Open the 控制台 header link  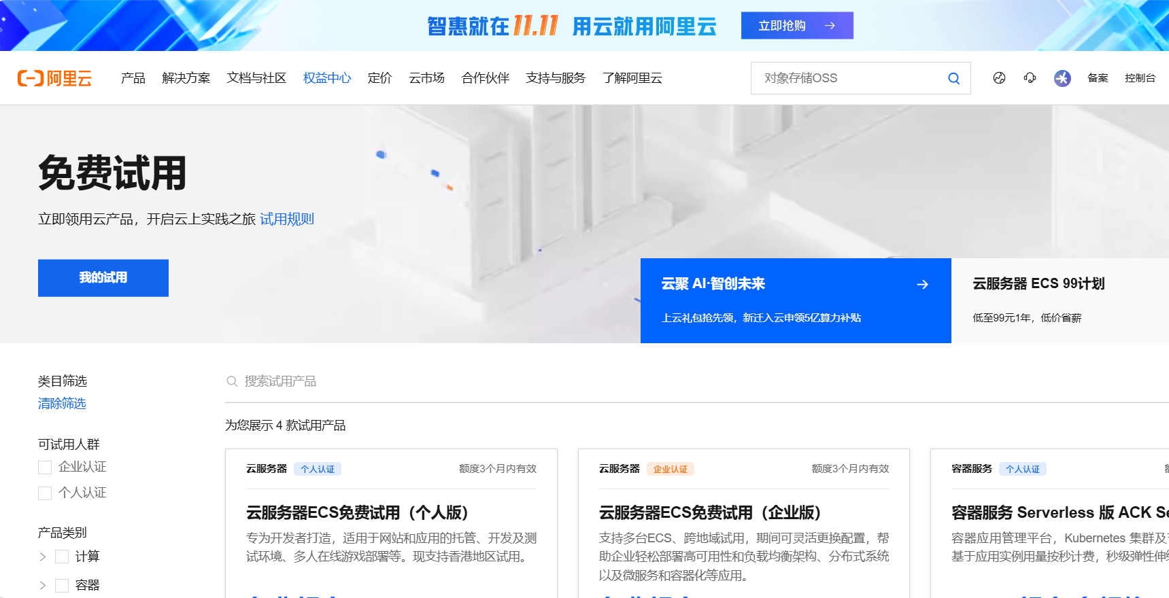pos(1140,78)
